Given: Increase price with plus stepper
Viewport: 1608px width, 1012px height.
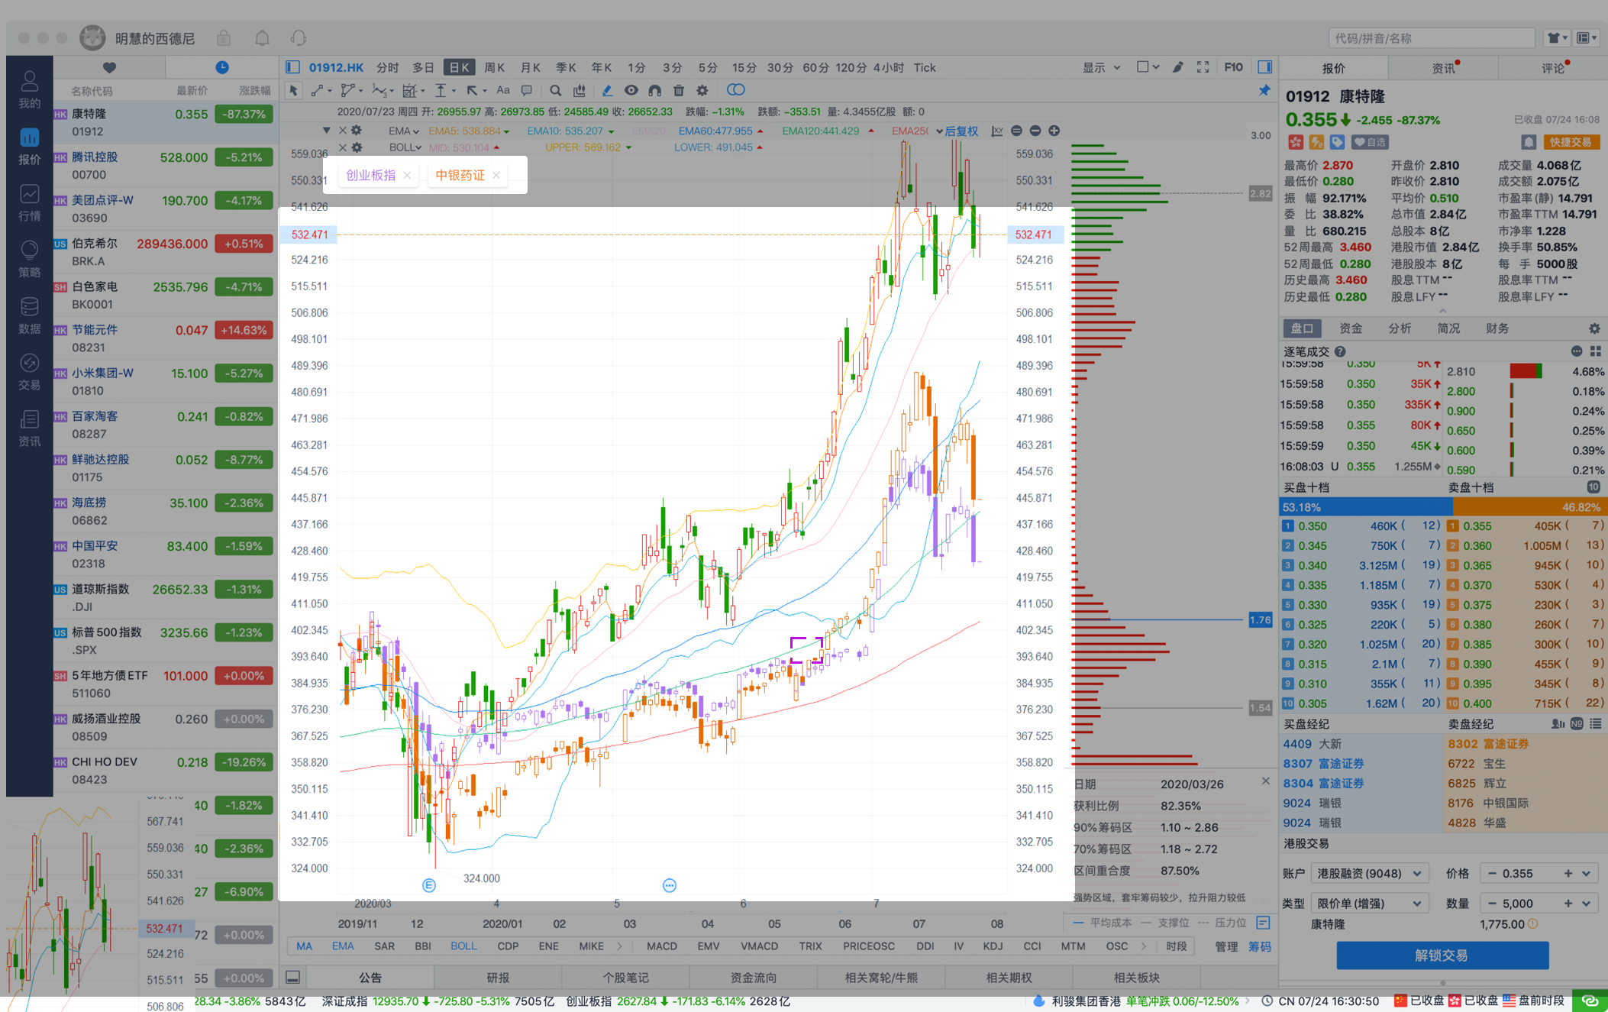Looking at the screenshot, I should 1568,873.
